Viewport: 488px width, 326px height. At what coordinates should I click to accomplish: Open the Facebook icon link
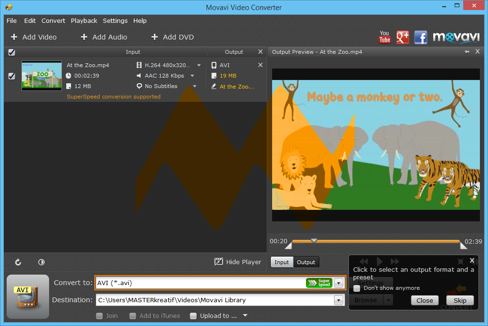421,37
